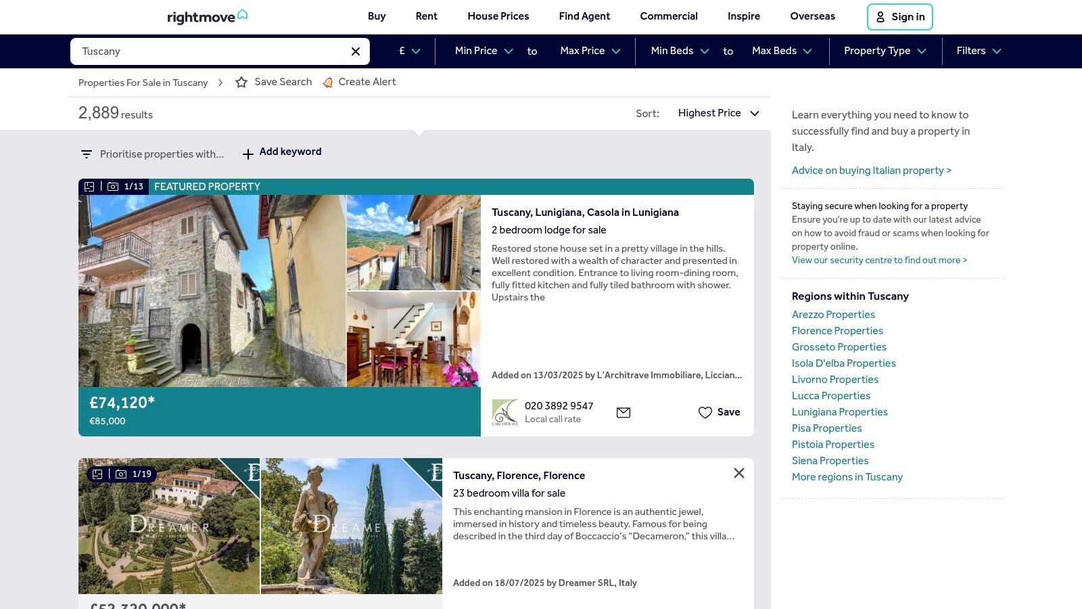Viewport: 1082px width, 609px height.
Task: Open the Inspire menu
Action: coord(744,16)
